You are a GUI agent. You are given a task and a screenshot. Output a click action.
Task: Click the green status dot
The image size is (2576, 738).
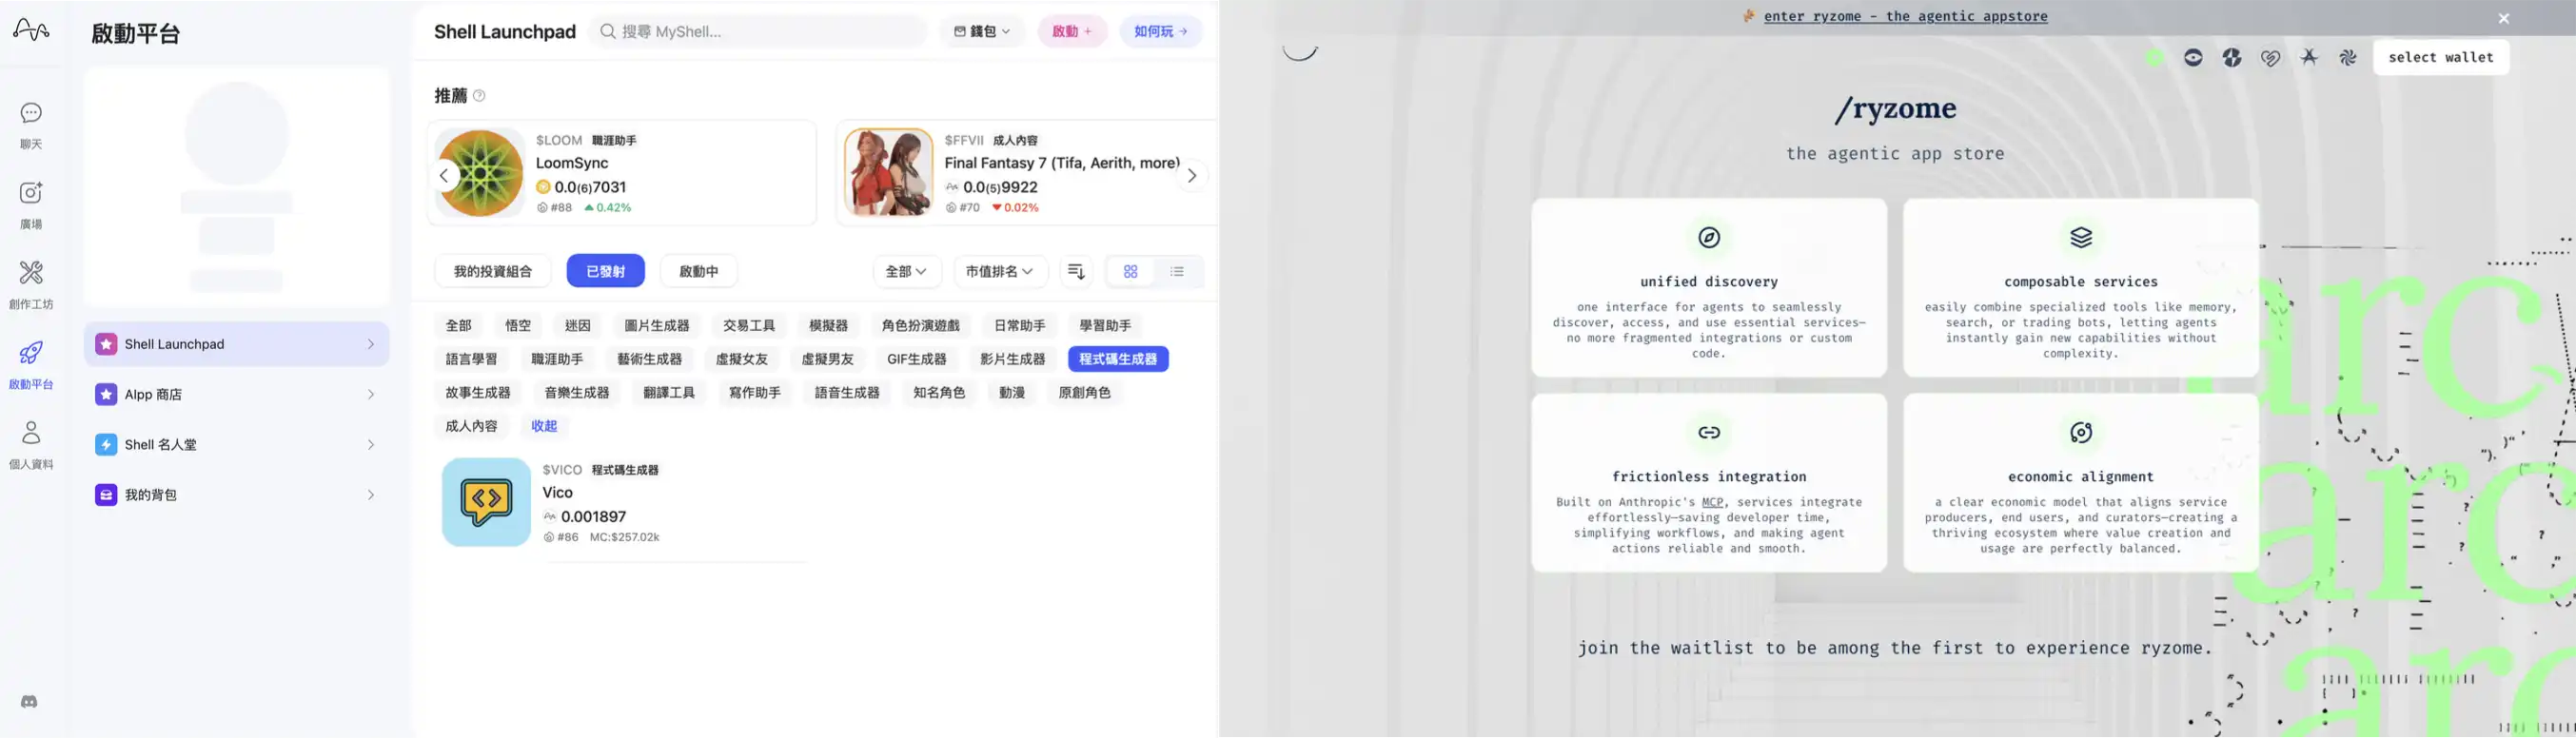pos(2154,58)
